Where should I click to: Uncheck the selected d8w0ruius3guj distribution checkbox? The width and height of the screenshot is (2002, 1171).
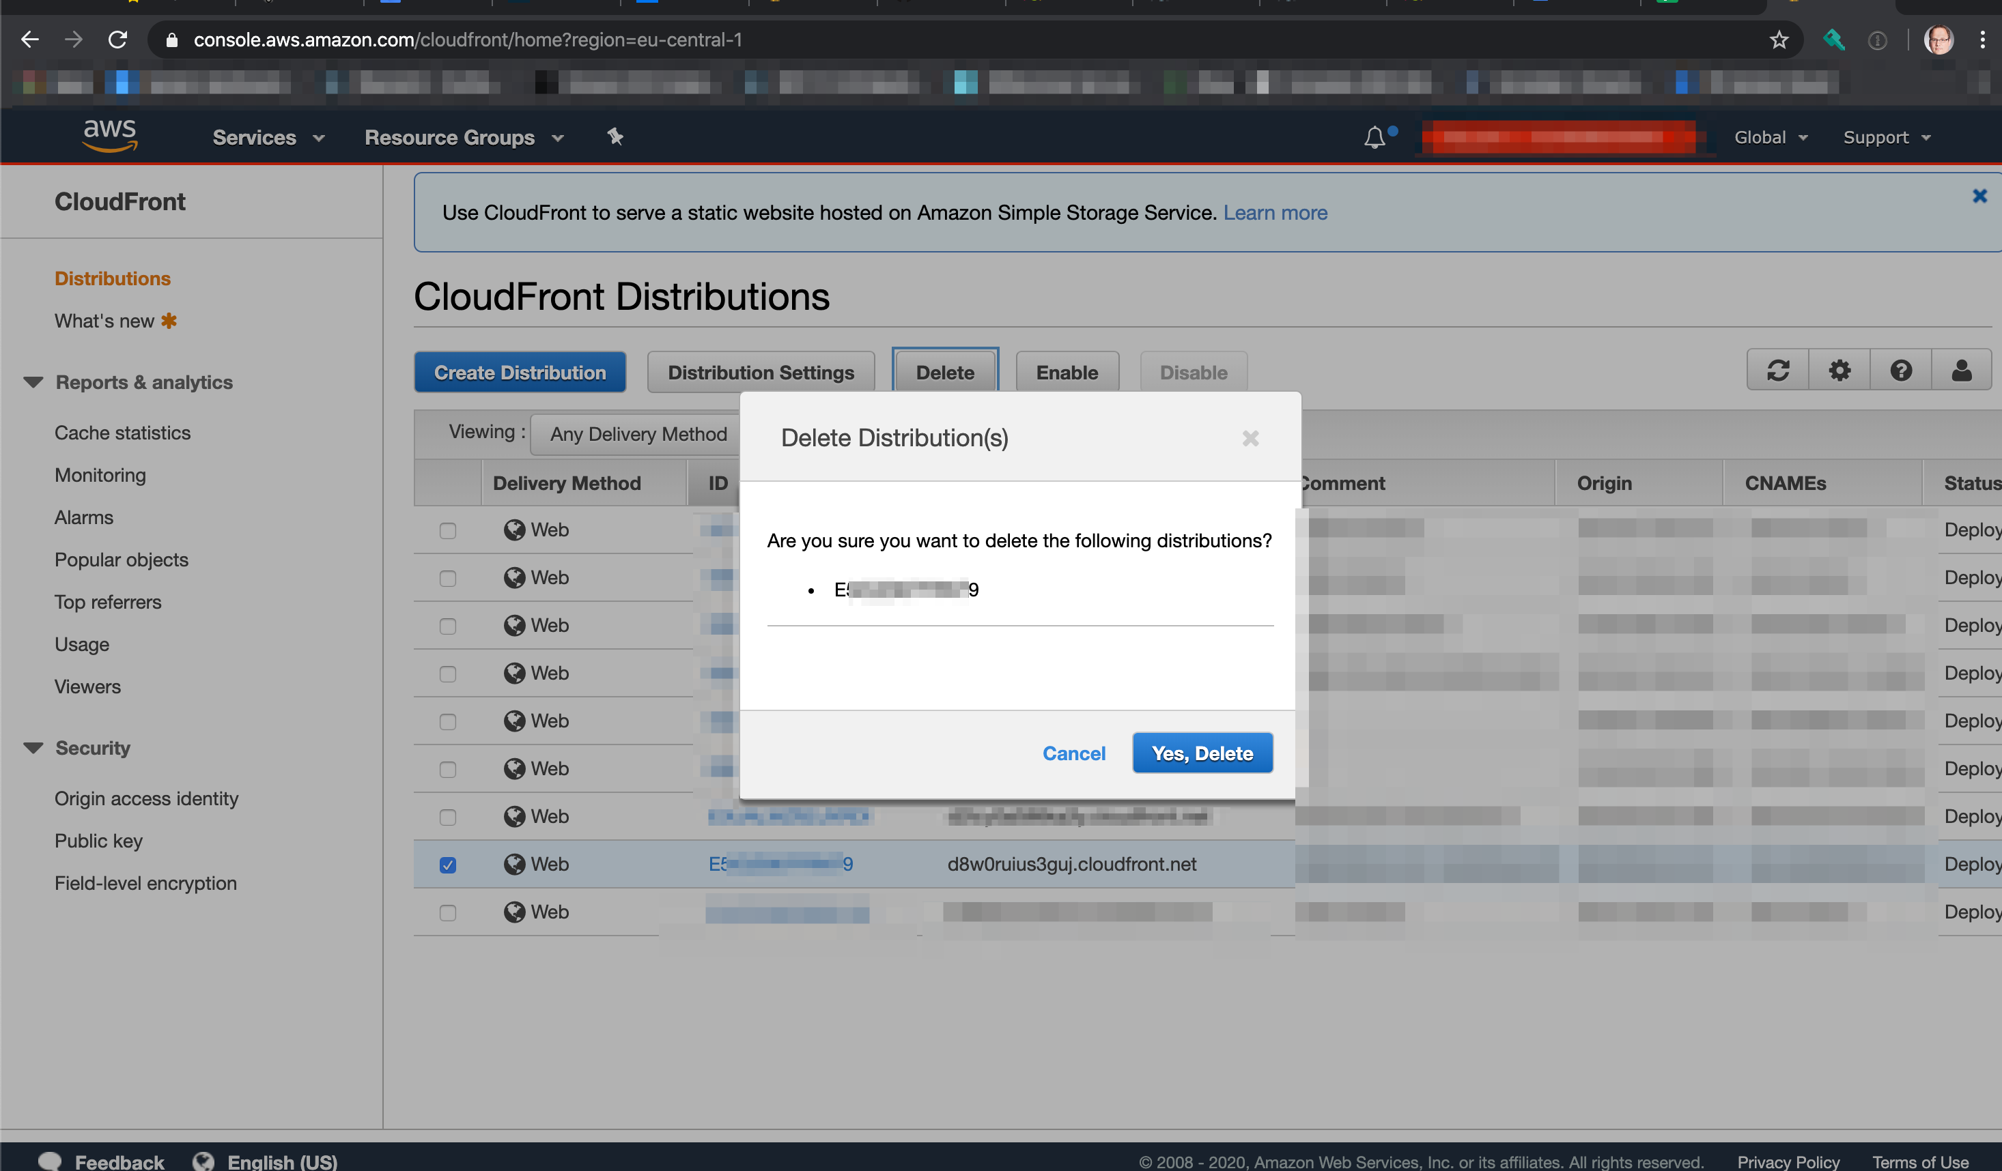click(x=448, y=865)
